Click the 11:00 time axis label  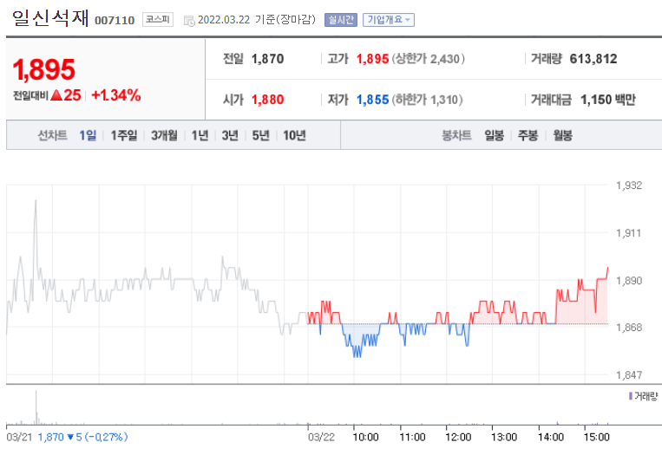tap(412, 437)
